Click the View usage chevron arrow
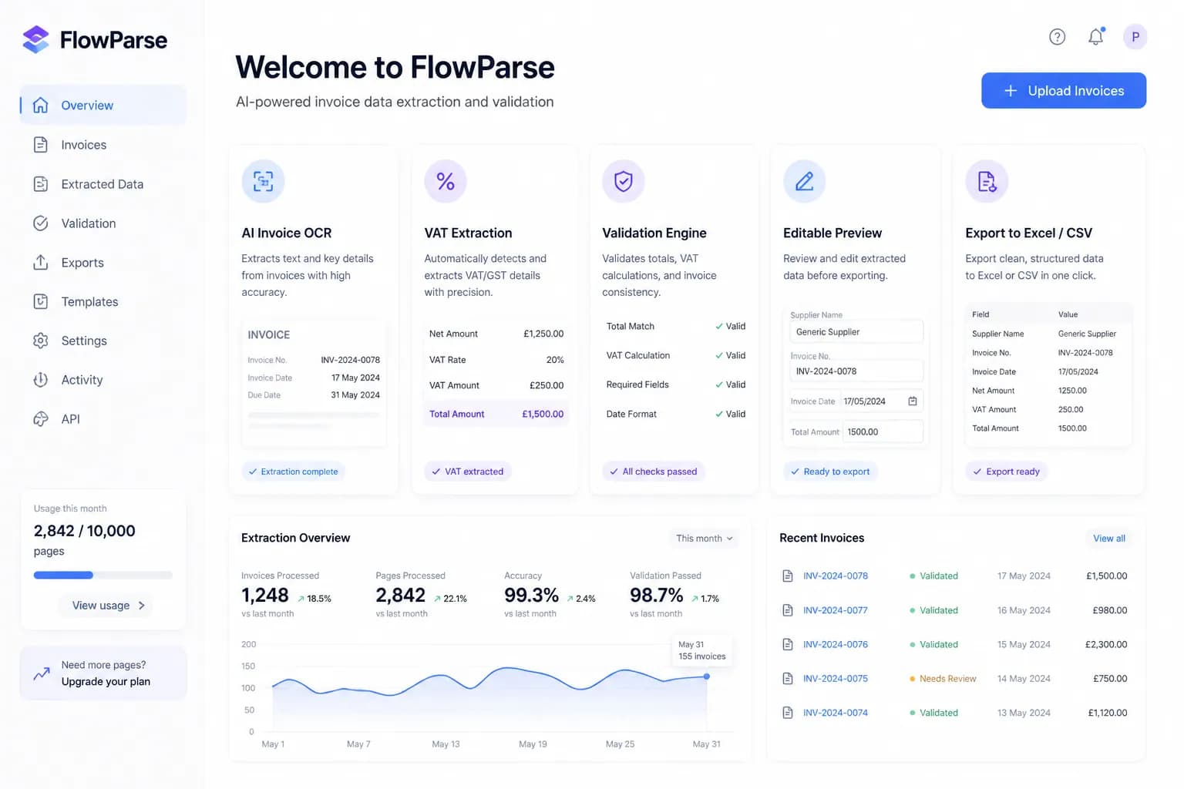 (x=142, y=606)
